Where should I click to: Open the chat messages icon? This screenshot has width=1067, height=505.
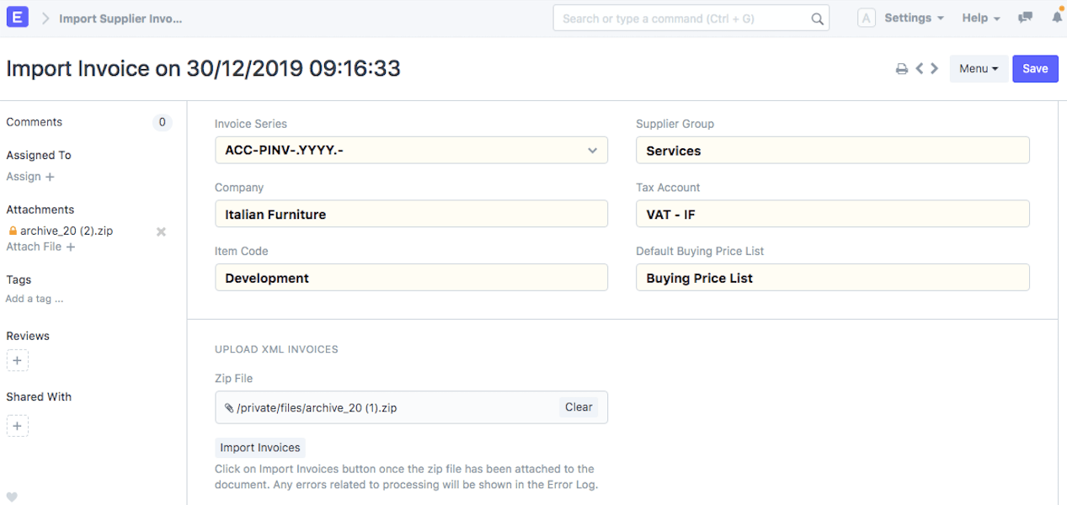(1025, 18)
